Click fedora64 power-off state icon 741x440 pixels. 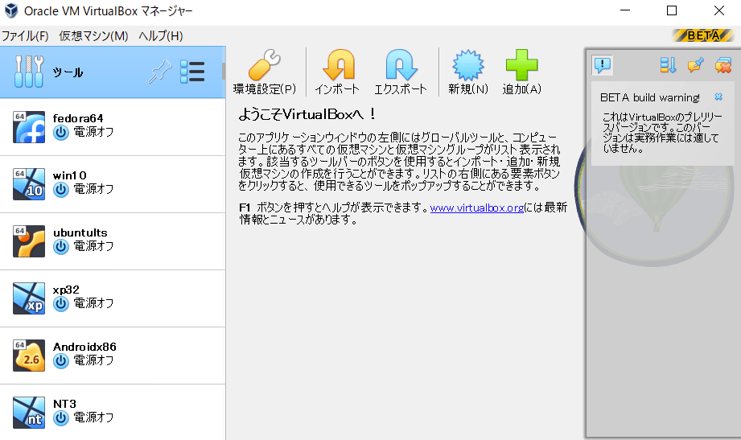point(61,133)
